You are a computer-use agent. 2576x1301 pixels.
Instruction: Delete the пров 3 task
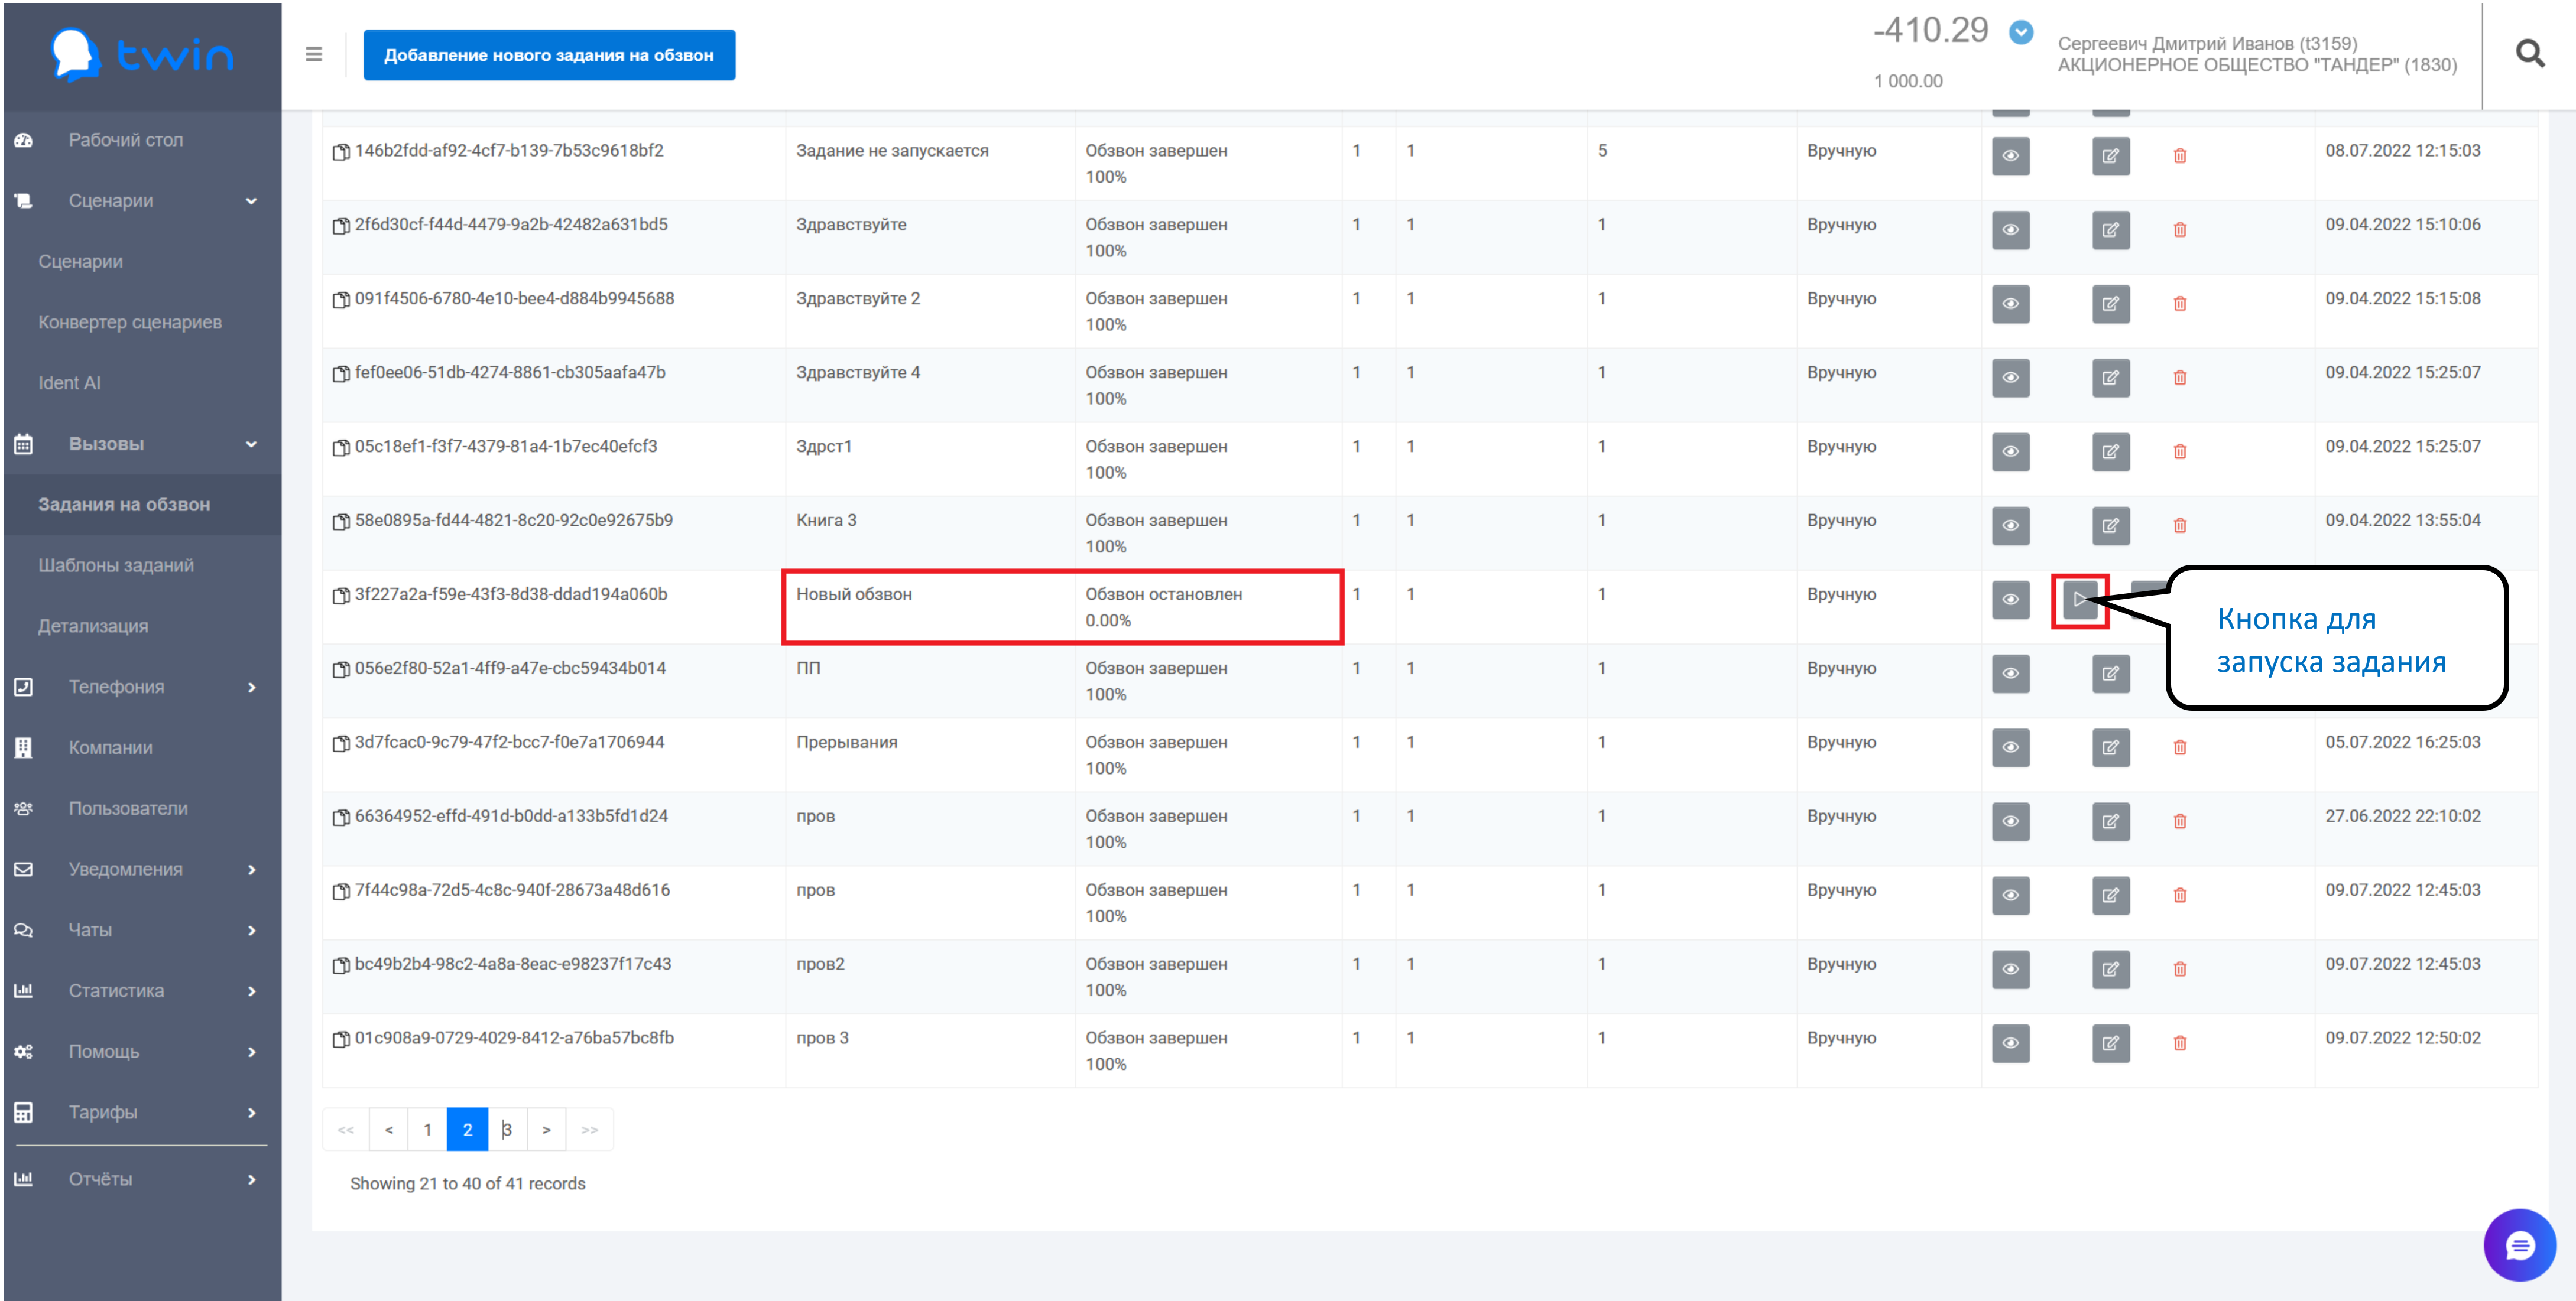(x=2180, y=1043)
